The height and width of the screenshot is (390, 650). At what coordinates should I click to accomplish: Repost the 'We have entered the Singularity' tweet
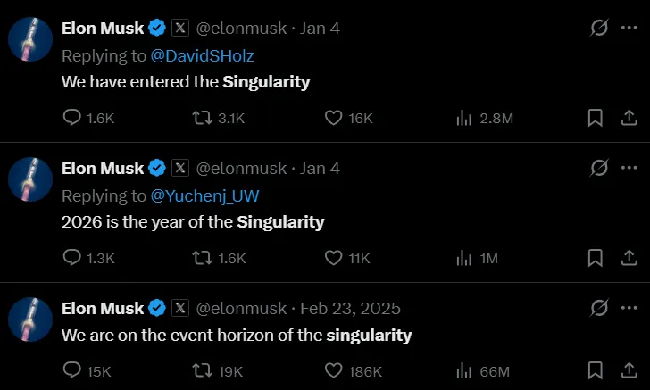click(203, 118)
